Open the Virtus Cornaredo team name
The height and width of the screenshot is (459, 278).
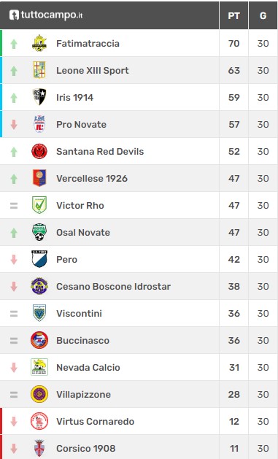(95, 422)
